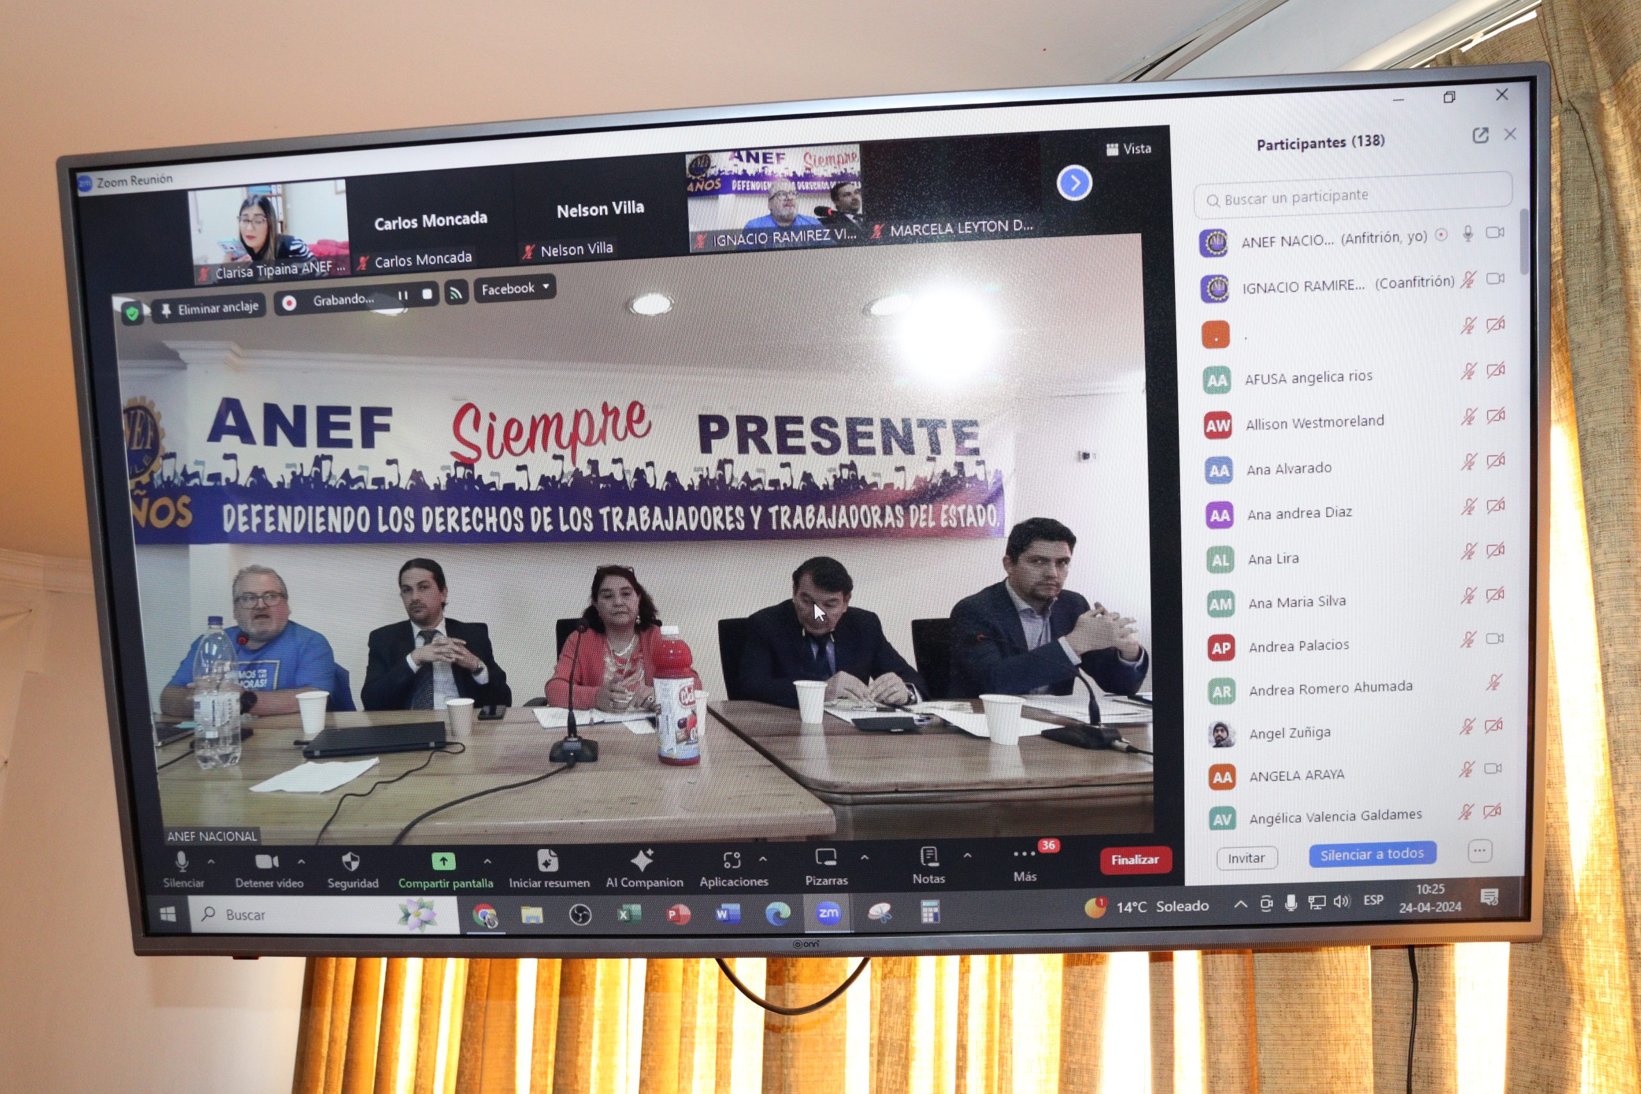Viewport: 1641px width, 1094px height.
Task: Open Microsoft Edge from the taskbar
Action: tap(778, 913)
